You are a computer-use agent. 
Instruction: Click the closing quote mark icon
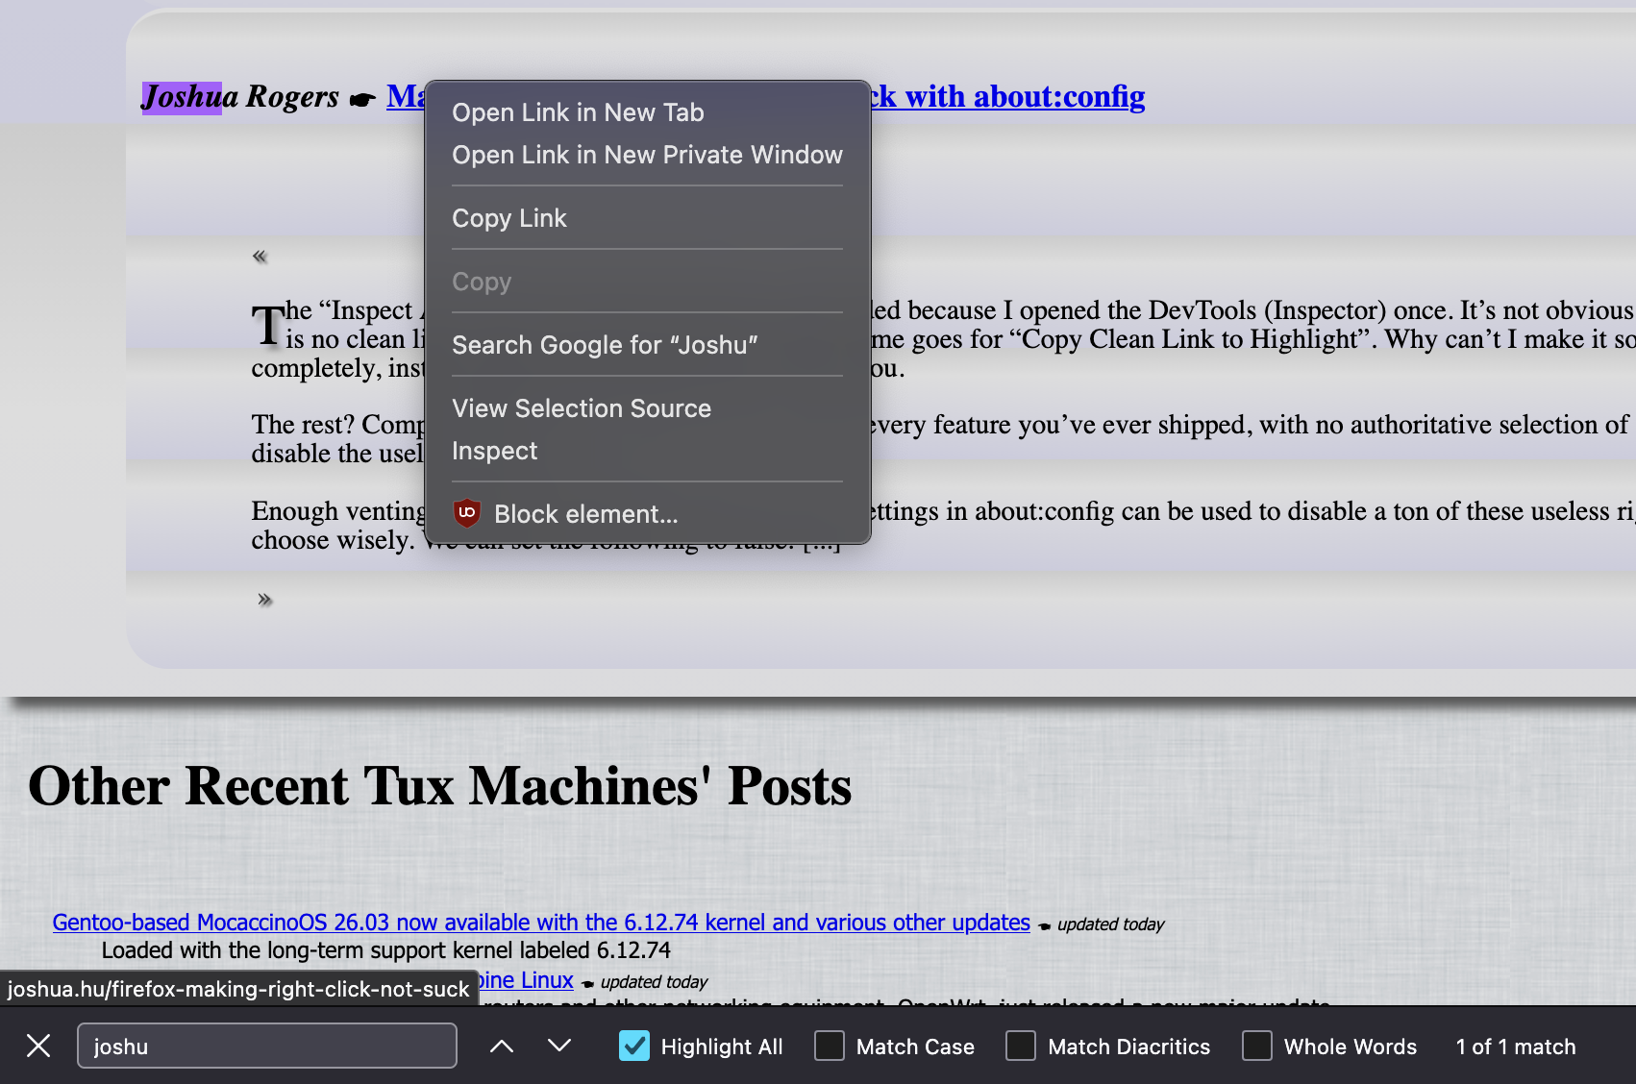[265, 600]
